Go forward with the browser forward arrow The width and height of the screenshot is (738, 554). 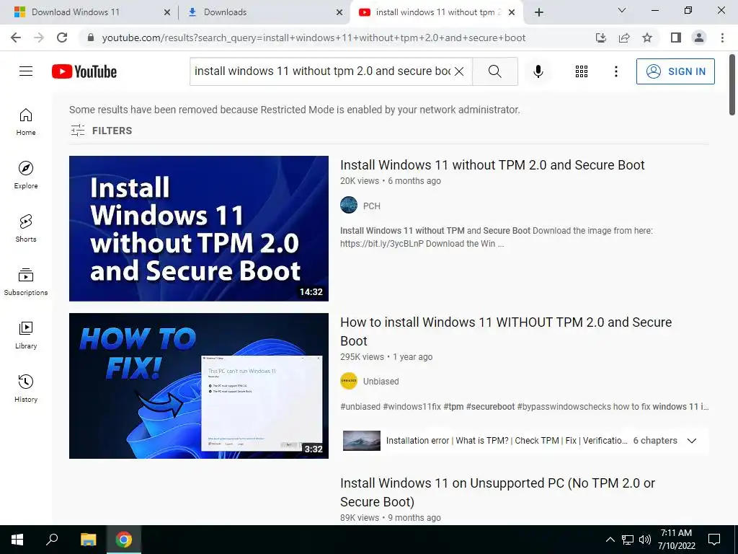39,38
